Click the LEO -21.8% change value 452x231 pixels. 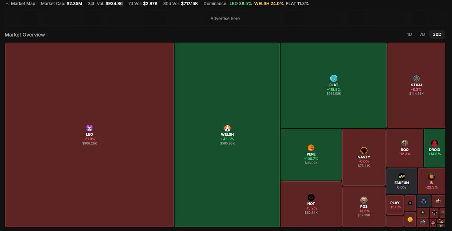(89, 139)
